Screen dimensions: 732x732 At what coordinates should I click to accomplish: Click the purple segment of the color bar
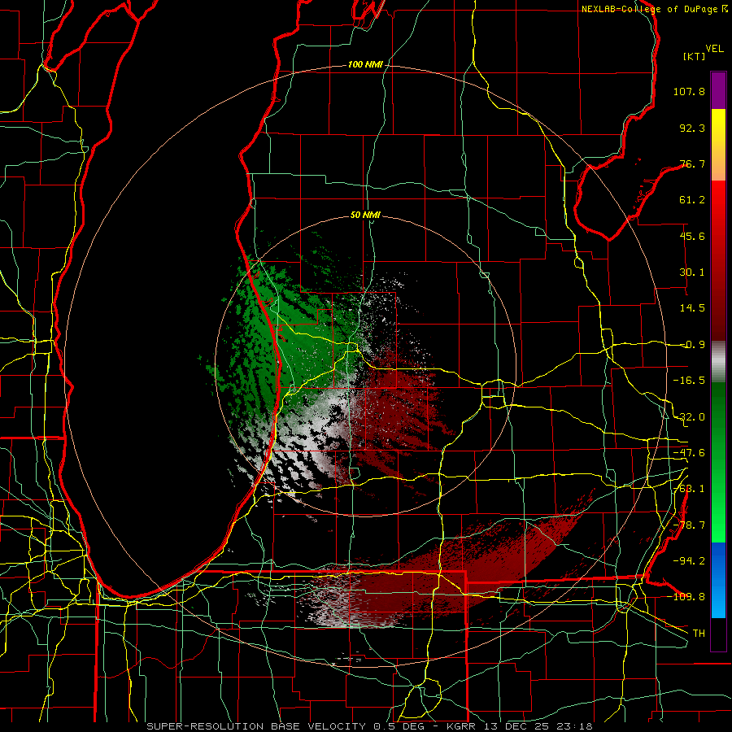tap(718, 91)
